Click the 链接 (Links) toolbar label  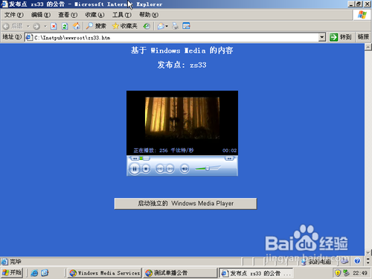coord(363,37)
